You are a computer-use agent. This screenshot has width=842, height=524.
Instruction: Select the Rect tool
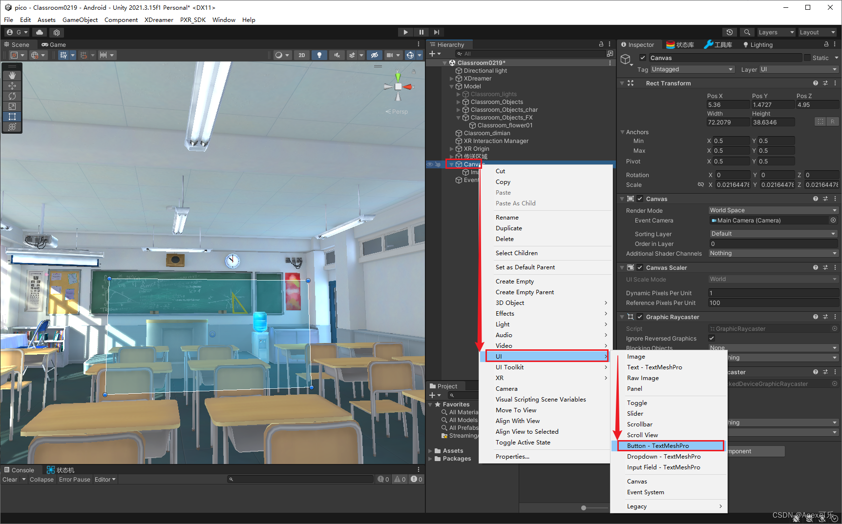(x=12, y=117)
